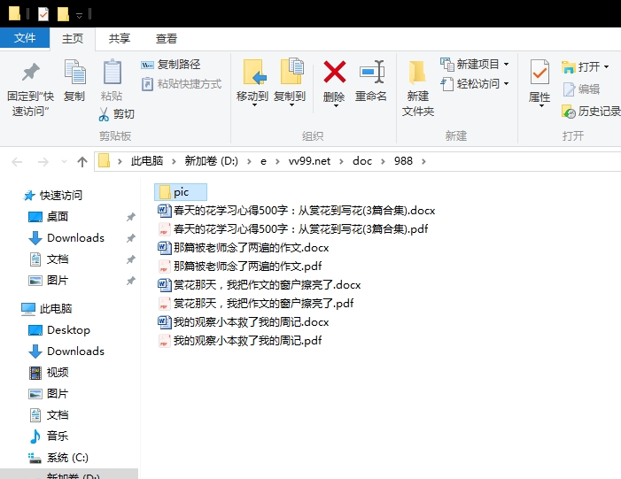
Task: Expand chevron after 988 in address bar
Action: [x=423, y=161]
